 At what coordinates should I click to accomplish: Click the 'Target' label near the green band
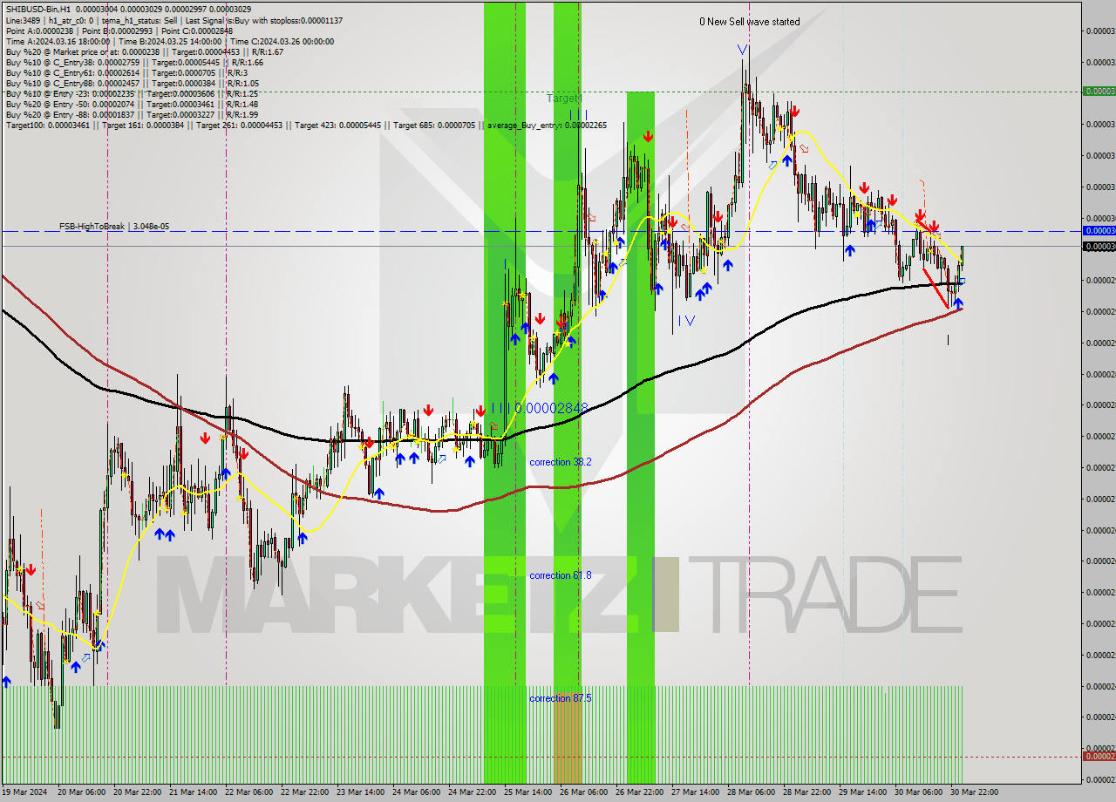pos(562,99)
